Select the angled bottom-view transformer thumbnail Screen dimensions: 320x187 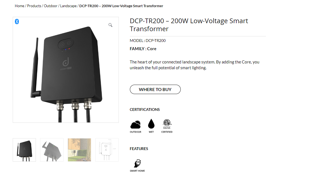coord(52,150)
